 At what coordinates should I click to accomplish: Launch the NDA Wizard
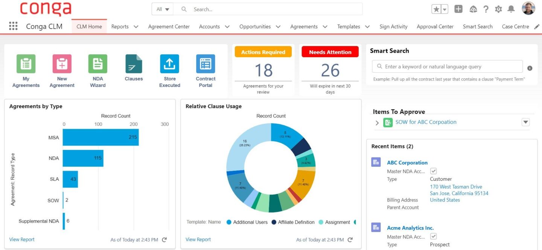(x=97, y=64)
